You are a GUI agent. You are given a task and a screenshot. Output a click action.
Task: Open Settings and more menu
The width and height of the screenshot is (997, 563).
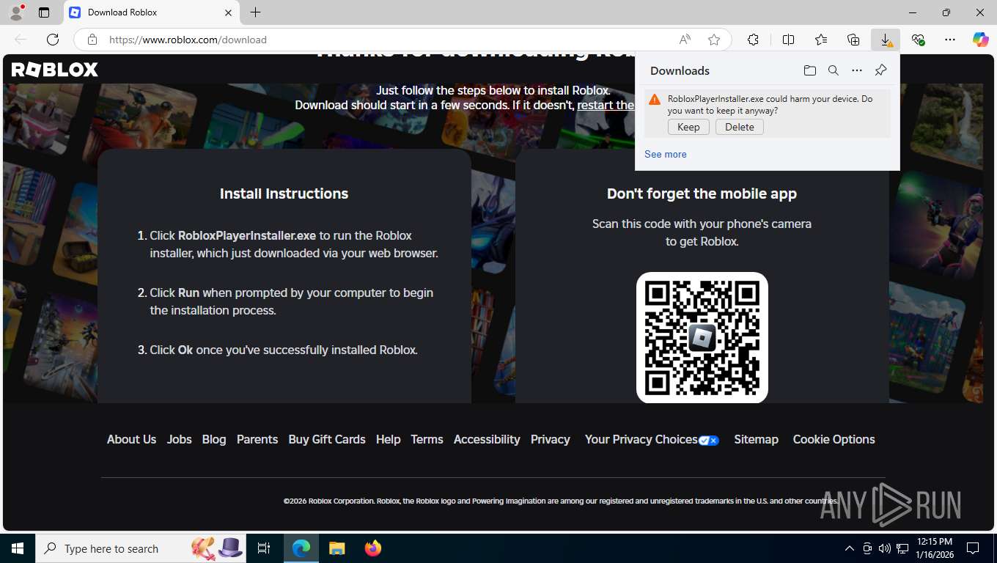[950, 40]
